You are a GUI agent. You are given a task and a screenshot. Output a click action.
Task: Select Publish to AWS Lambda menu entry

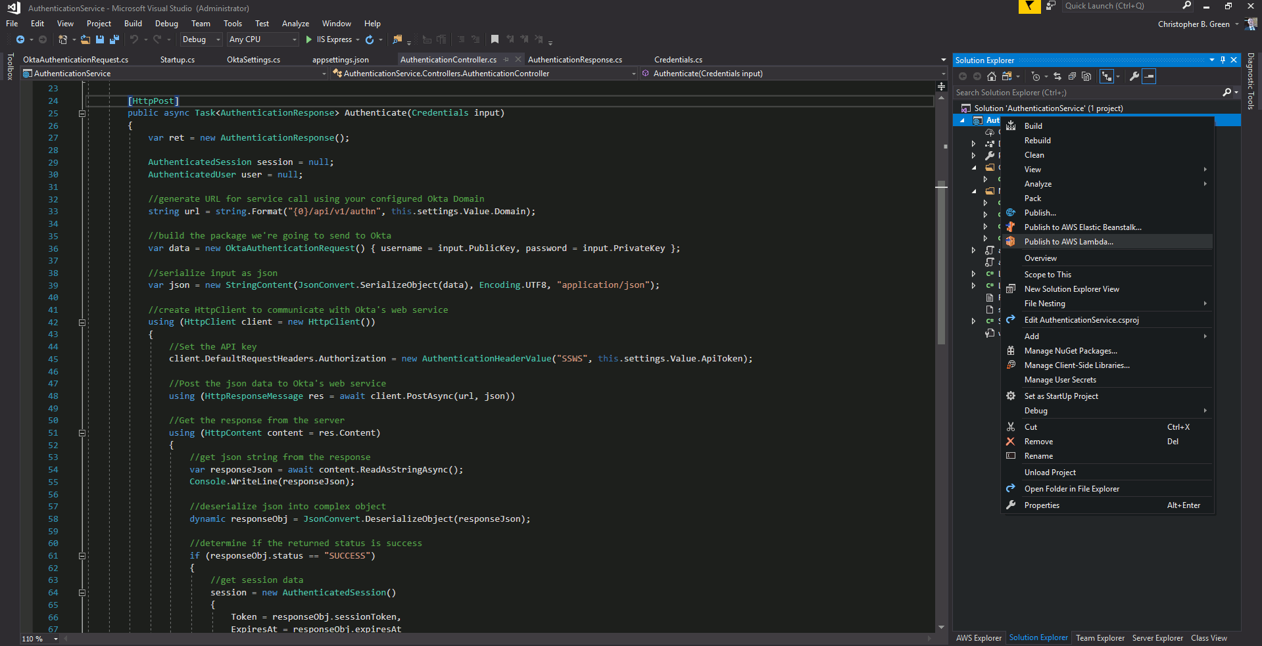(1069, 242)
